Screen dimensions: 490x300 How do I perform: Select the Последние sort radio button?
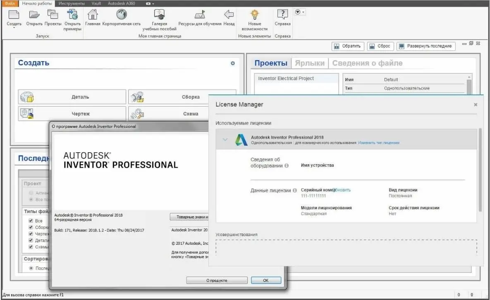coord(31,268)
